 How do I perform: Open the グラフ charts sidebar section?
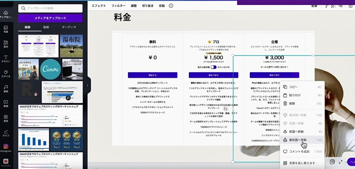coord(6,133)
